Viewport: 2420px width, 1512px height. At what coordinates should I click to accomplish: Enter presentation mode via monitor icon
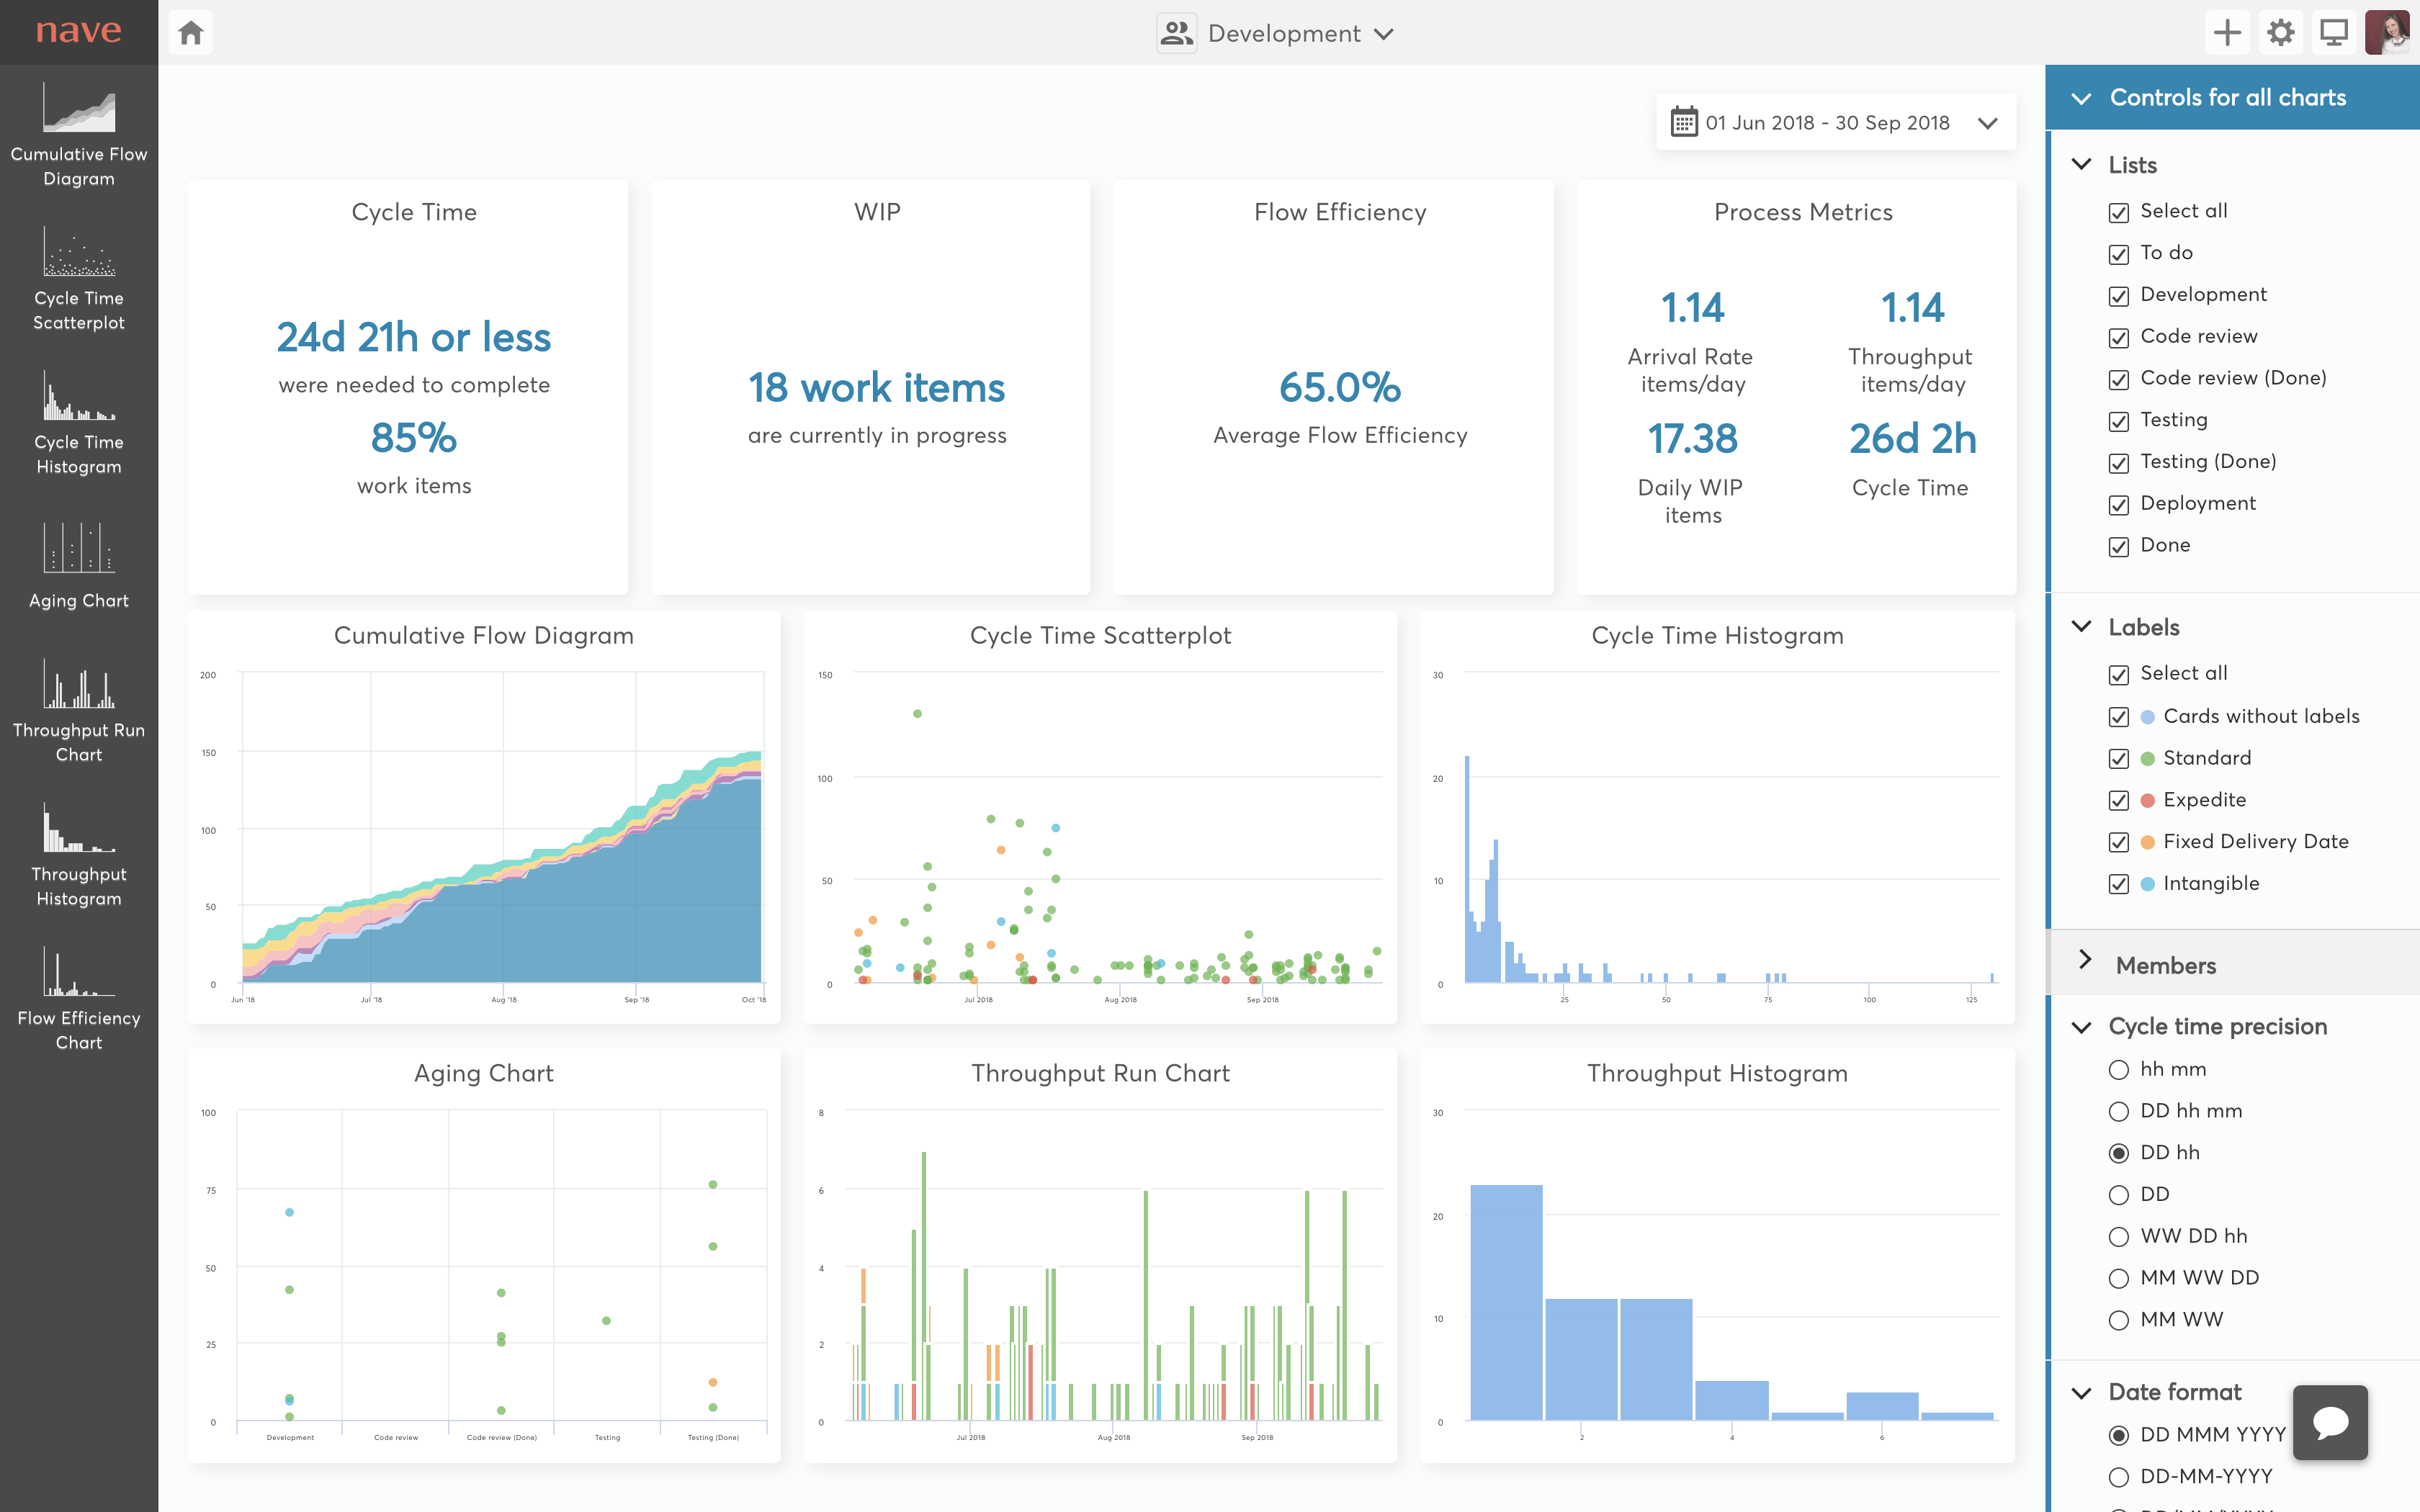[2334, 33]
